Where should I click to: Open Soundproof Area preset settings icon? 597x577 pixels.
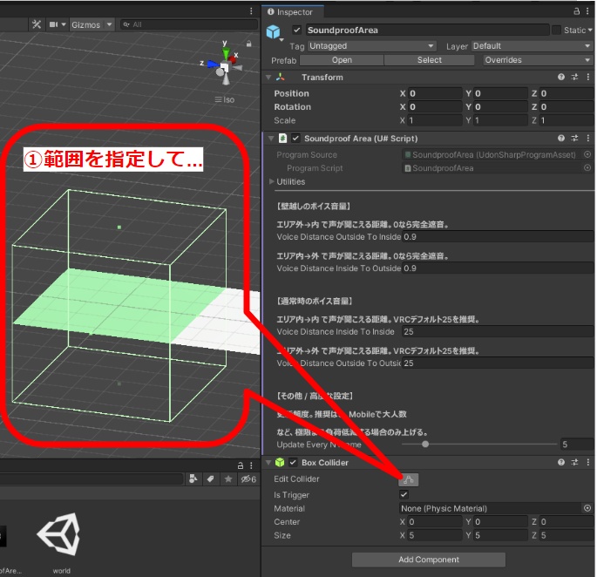click(574, 139)
